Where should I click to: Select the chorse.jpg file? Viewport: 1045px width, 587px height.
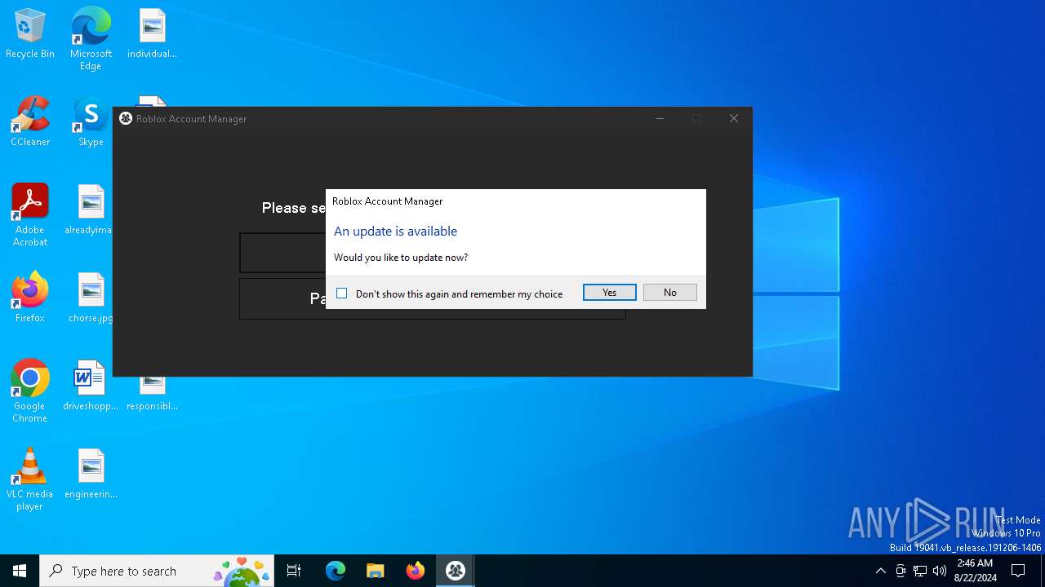[91, 298]
